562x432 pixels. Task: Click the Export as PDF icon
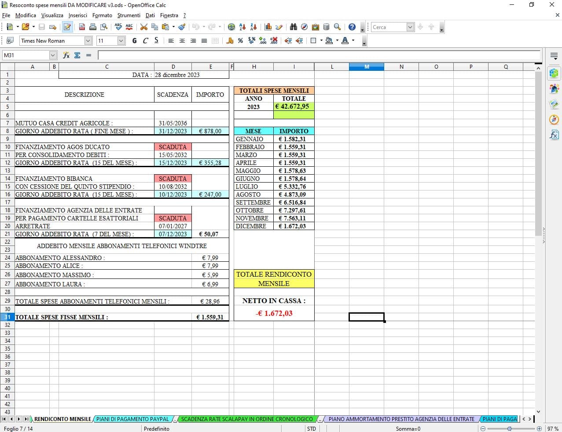(82, 27)
